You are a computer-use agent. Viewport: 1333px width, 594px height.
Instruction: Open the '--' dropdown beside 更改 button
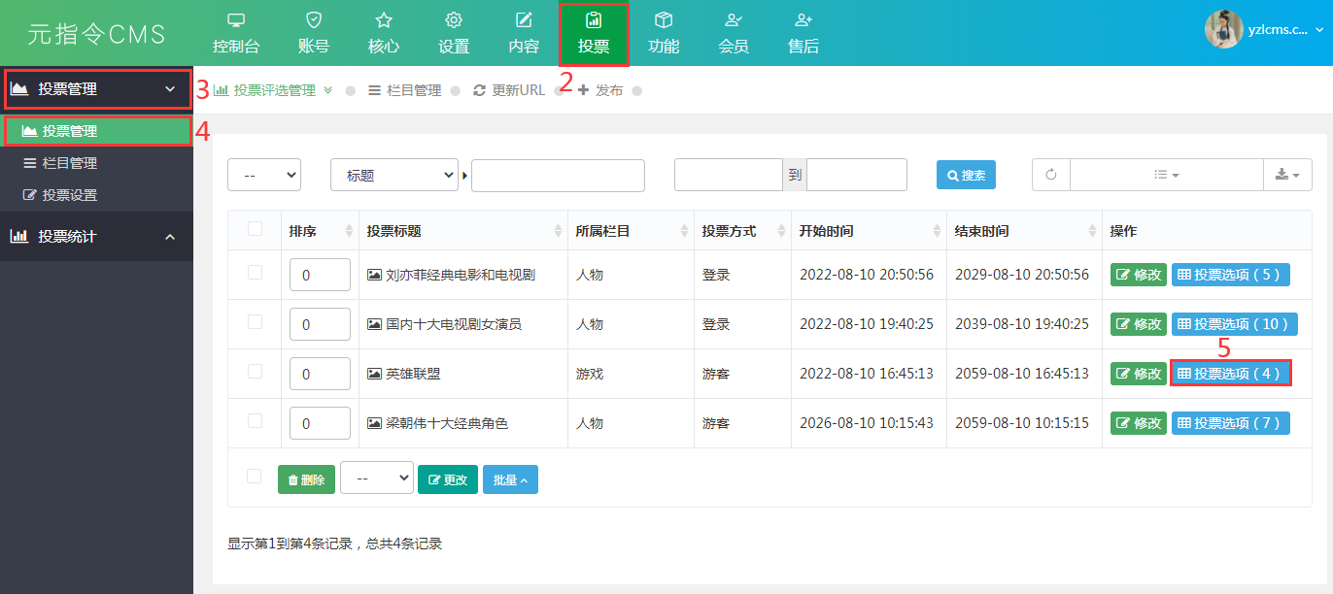pyautogui.click(x=377, y=478)
